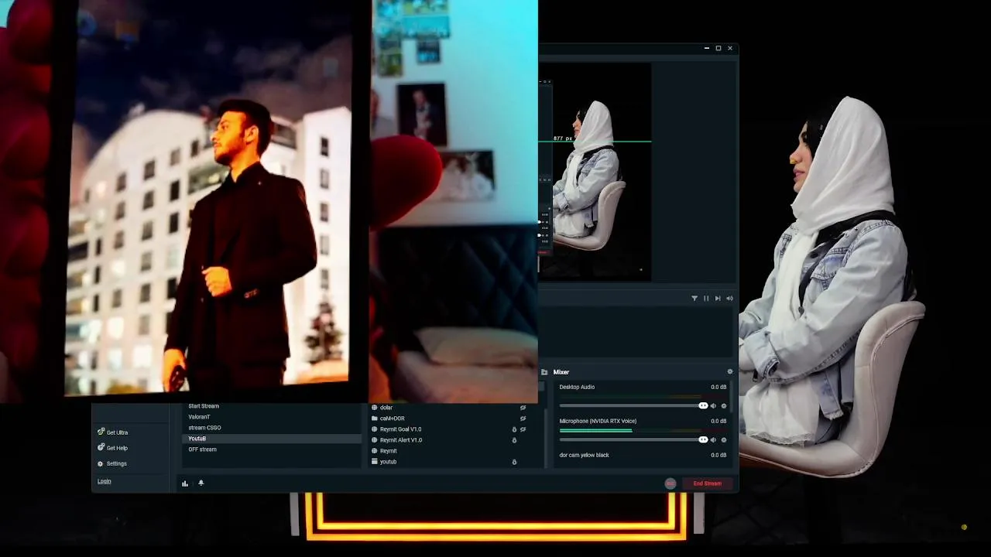Image resolution: width=991 pixels, height=557 pixels.
Task: Open Microphone source settings gear
Action: pyautogui.click(x=724, y=440)
